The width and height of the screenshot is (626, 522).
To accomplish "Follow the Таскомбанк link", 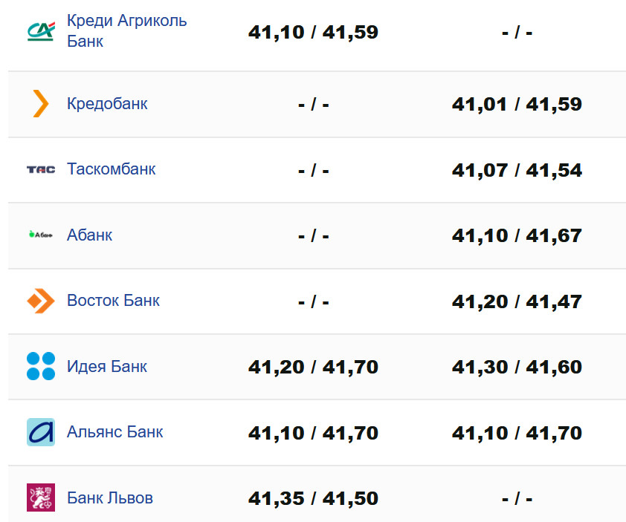I will coord(111,169).
